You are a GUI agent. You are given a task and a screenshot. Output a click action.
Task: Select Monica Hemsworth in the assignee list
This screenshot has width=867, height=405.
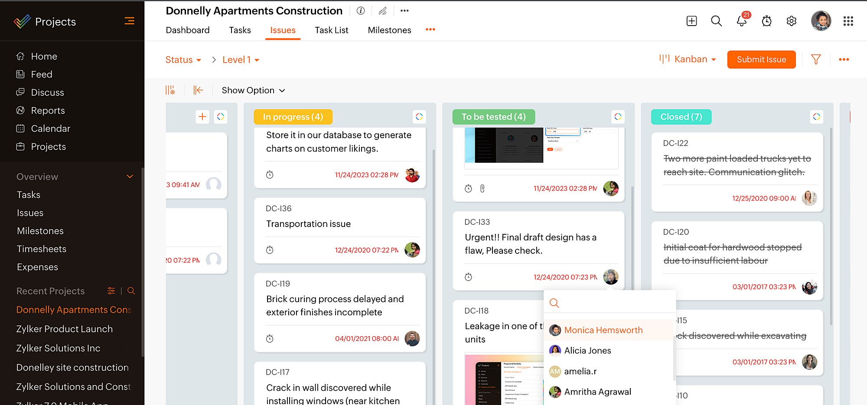(608, 330)
